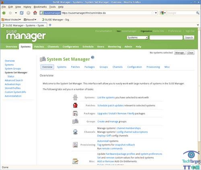Screen dimensions: 201x170
Task: Open Activation Keys in the sidebar
Action: [12, 84]
